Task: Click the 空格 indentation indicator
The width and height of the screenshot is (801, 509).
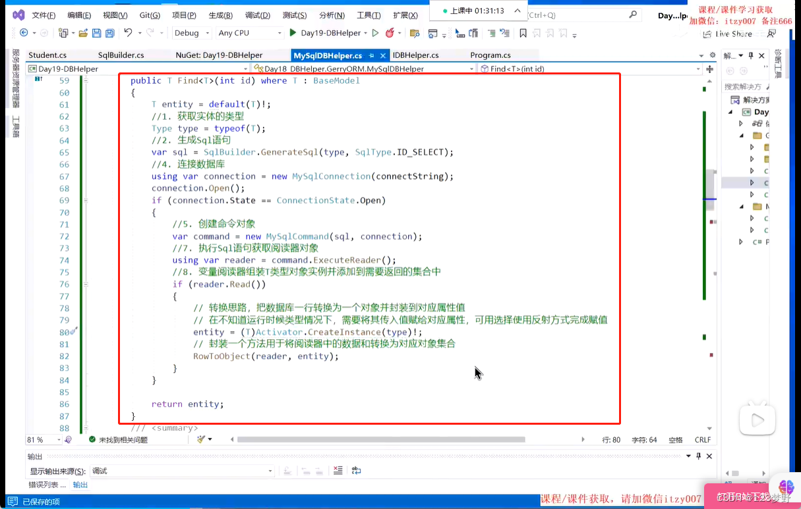Action: tap(676, 440)
